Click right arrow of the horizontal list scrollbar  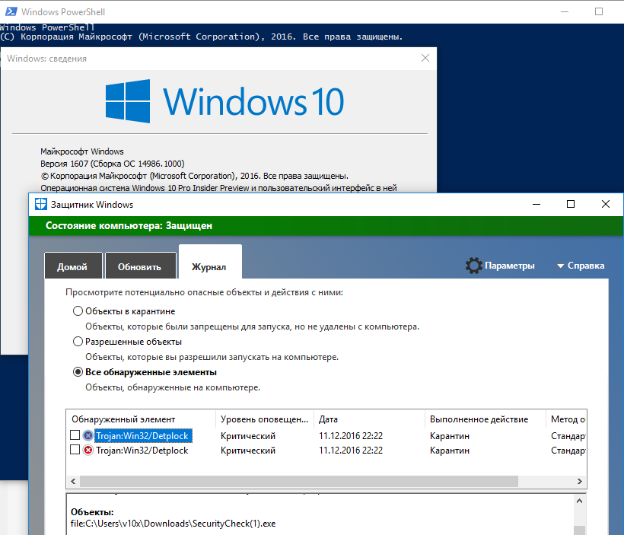point(579,481)
